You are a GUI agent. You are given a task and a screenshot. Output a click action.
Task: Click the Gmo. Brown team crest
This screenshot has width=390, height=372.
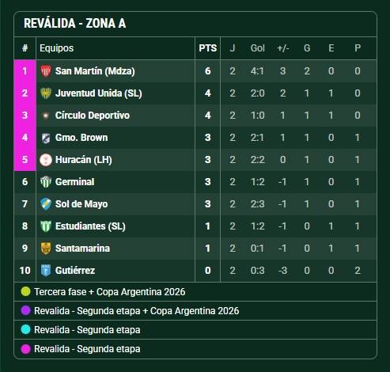[x=46, y=138]
